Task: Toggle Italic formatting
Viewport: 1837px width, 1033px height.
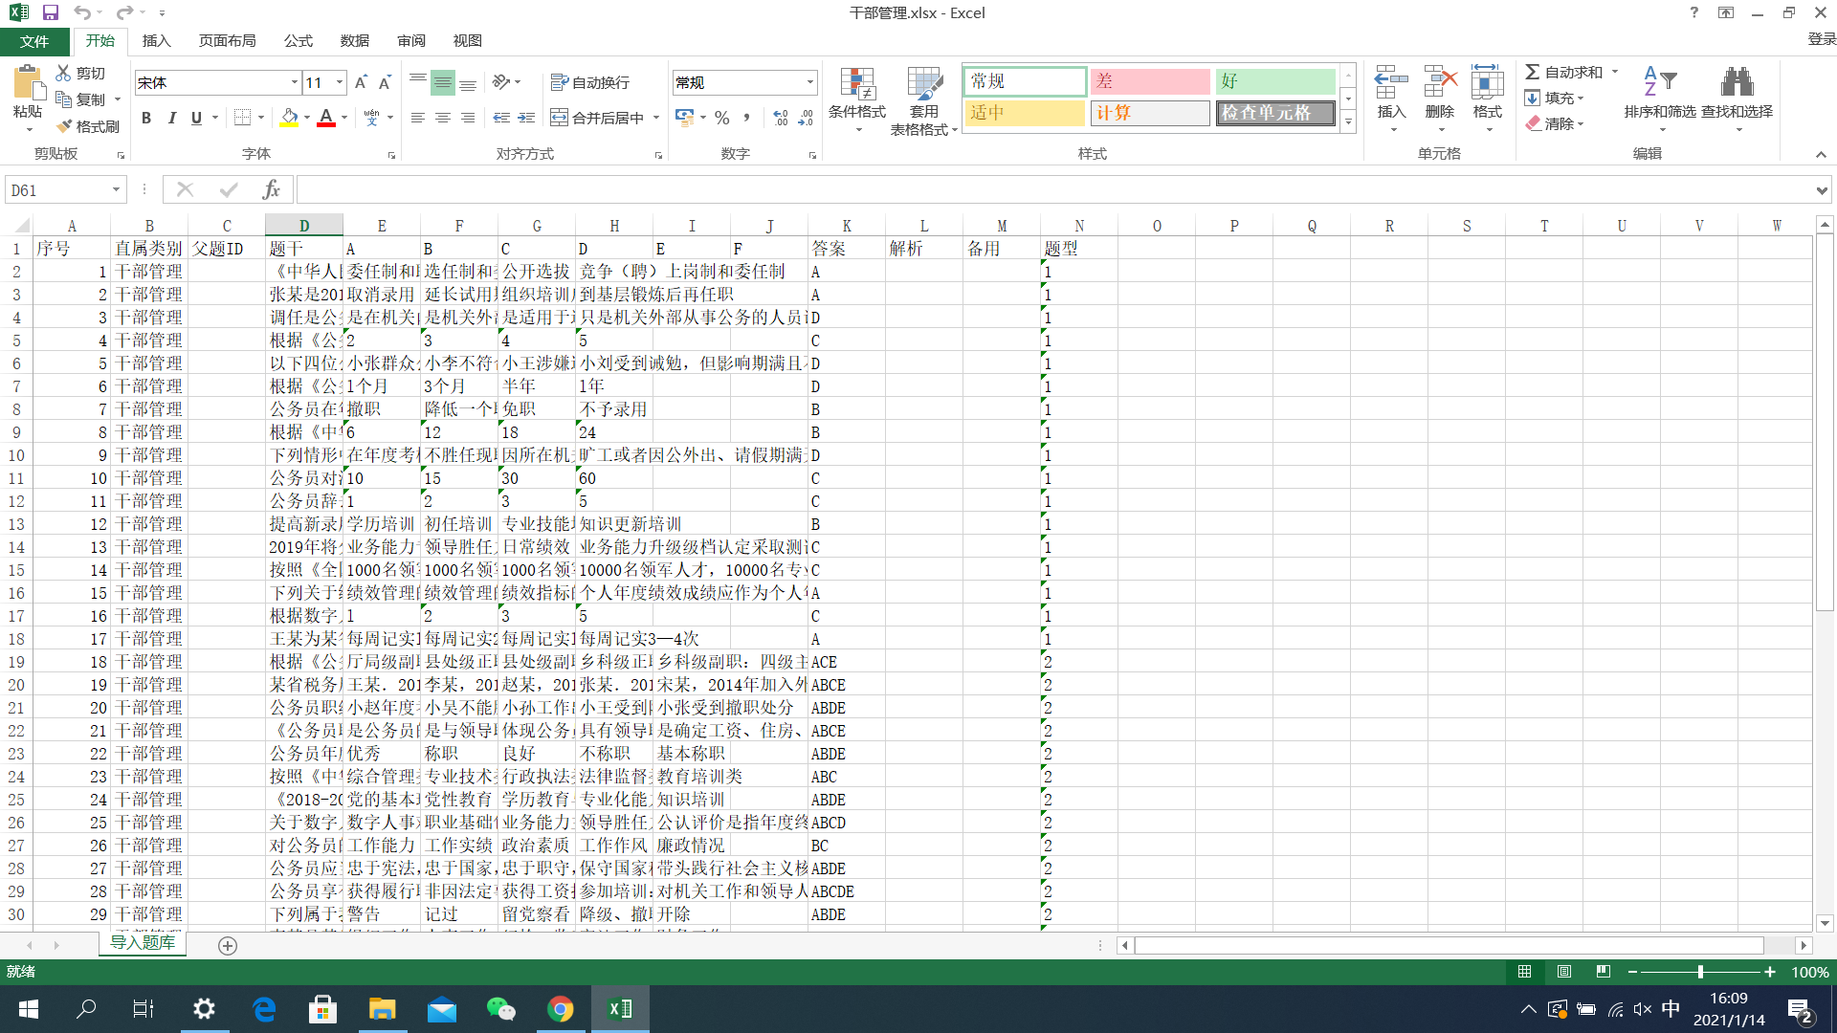Action: click(x=171, y=118)
